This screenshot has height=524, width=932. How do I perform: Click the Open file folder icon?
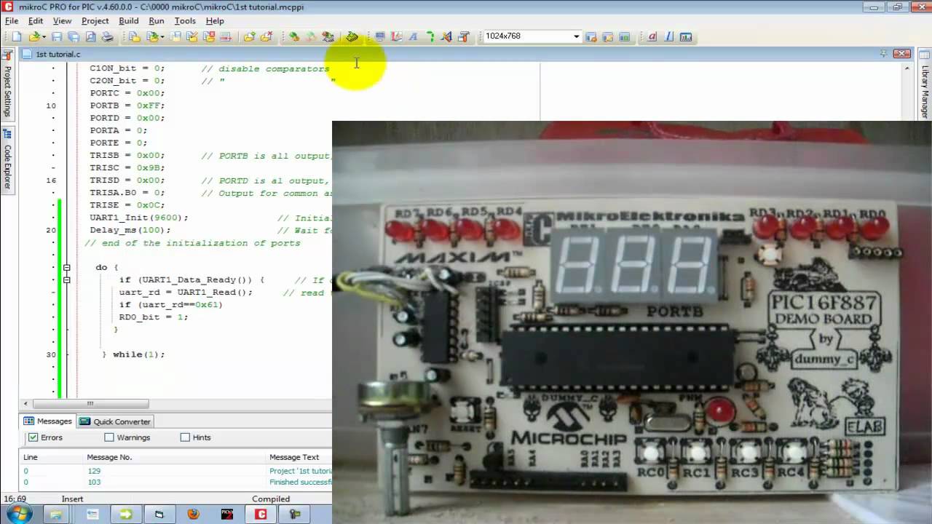(x=33, y=36)
